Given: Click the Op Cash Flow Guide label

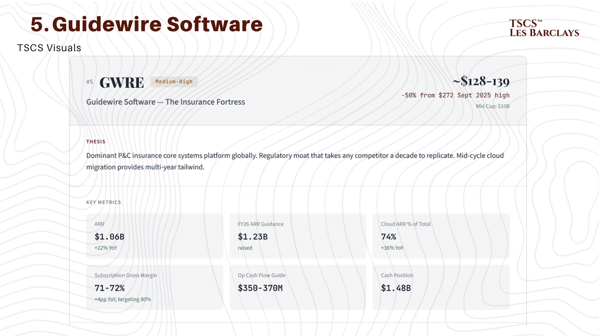Looking at the screenshot, I should [x=262, y=275].
